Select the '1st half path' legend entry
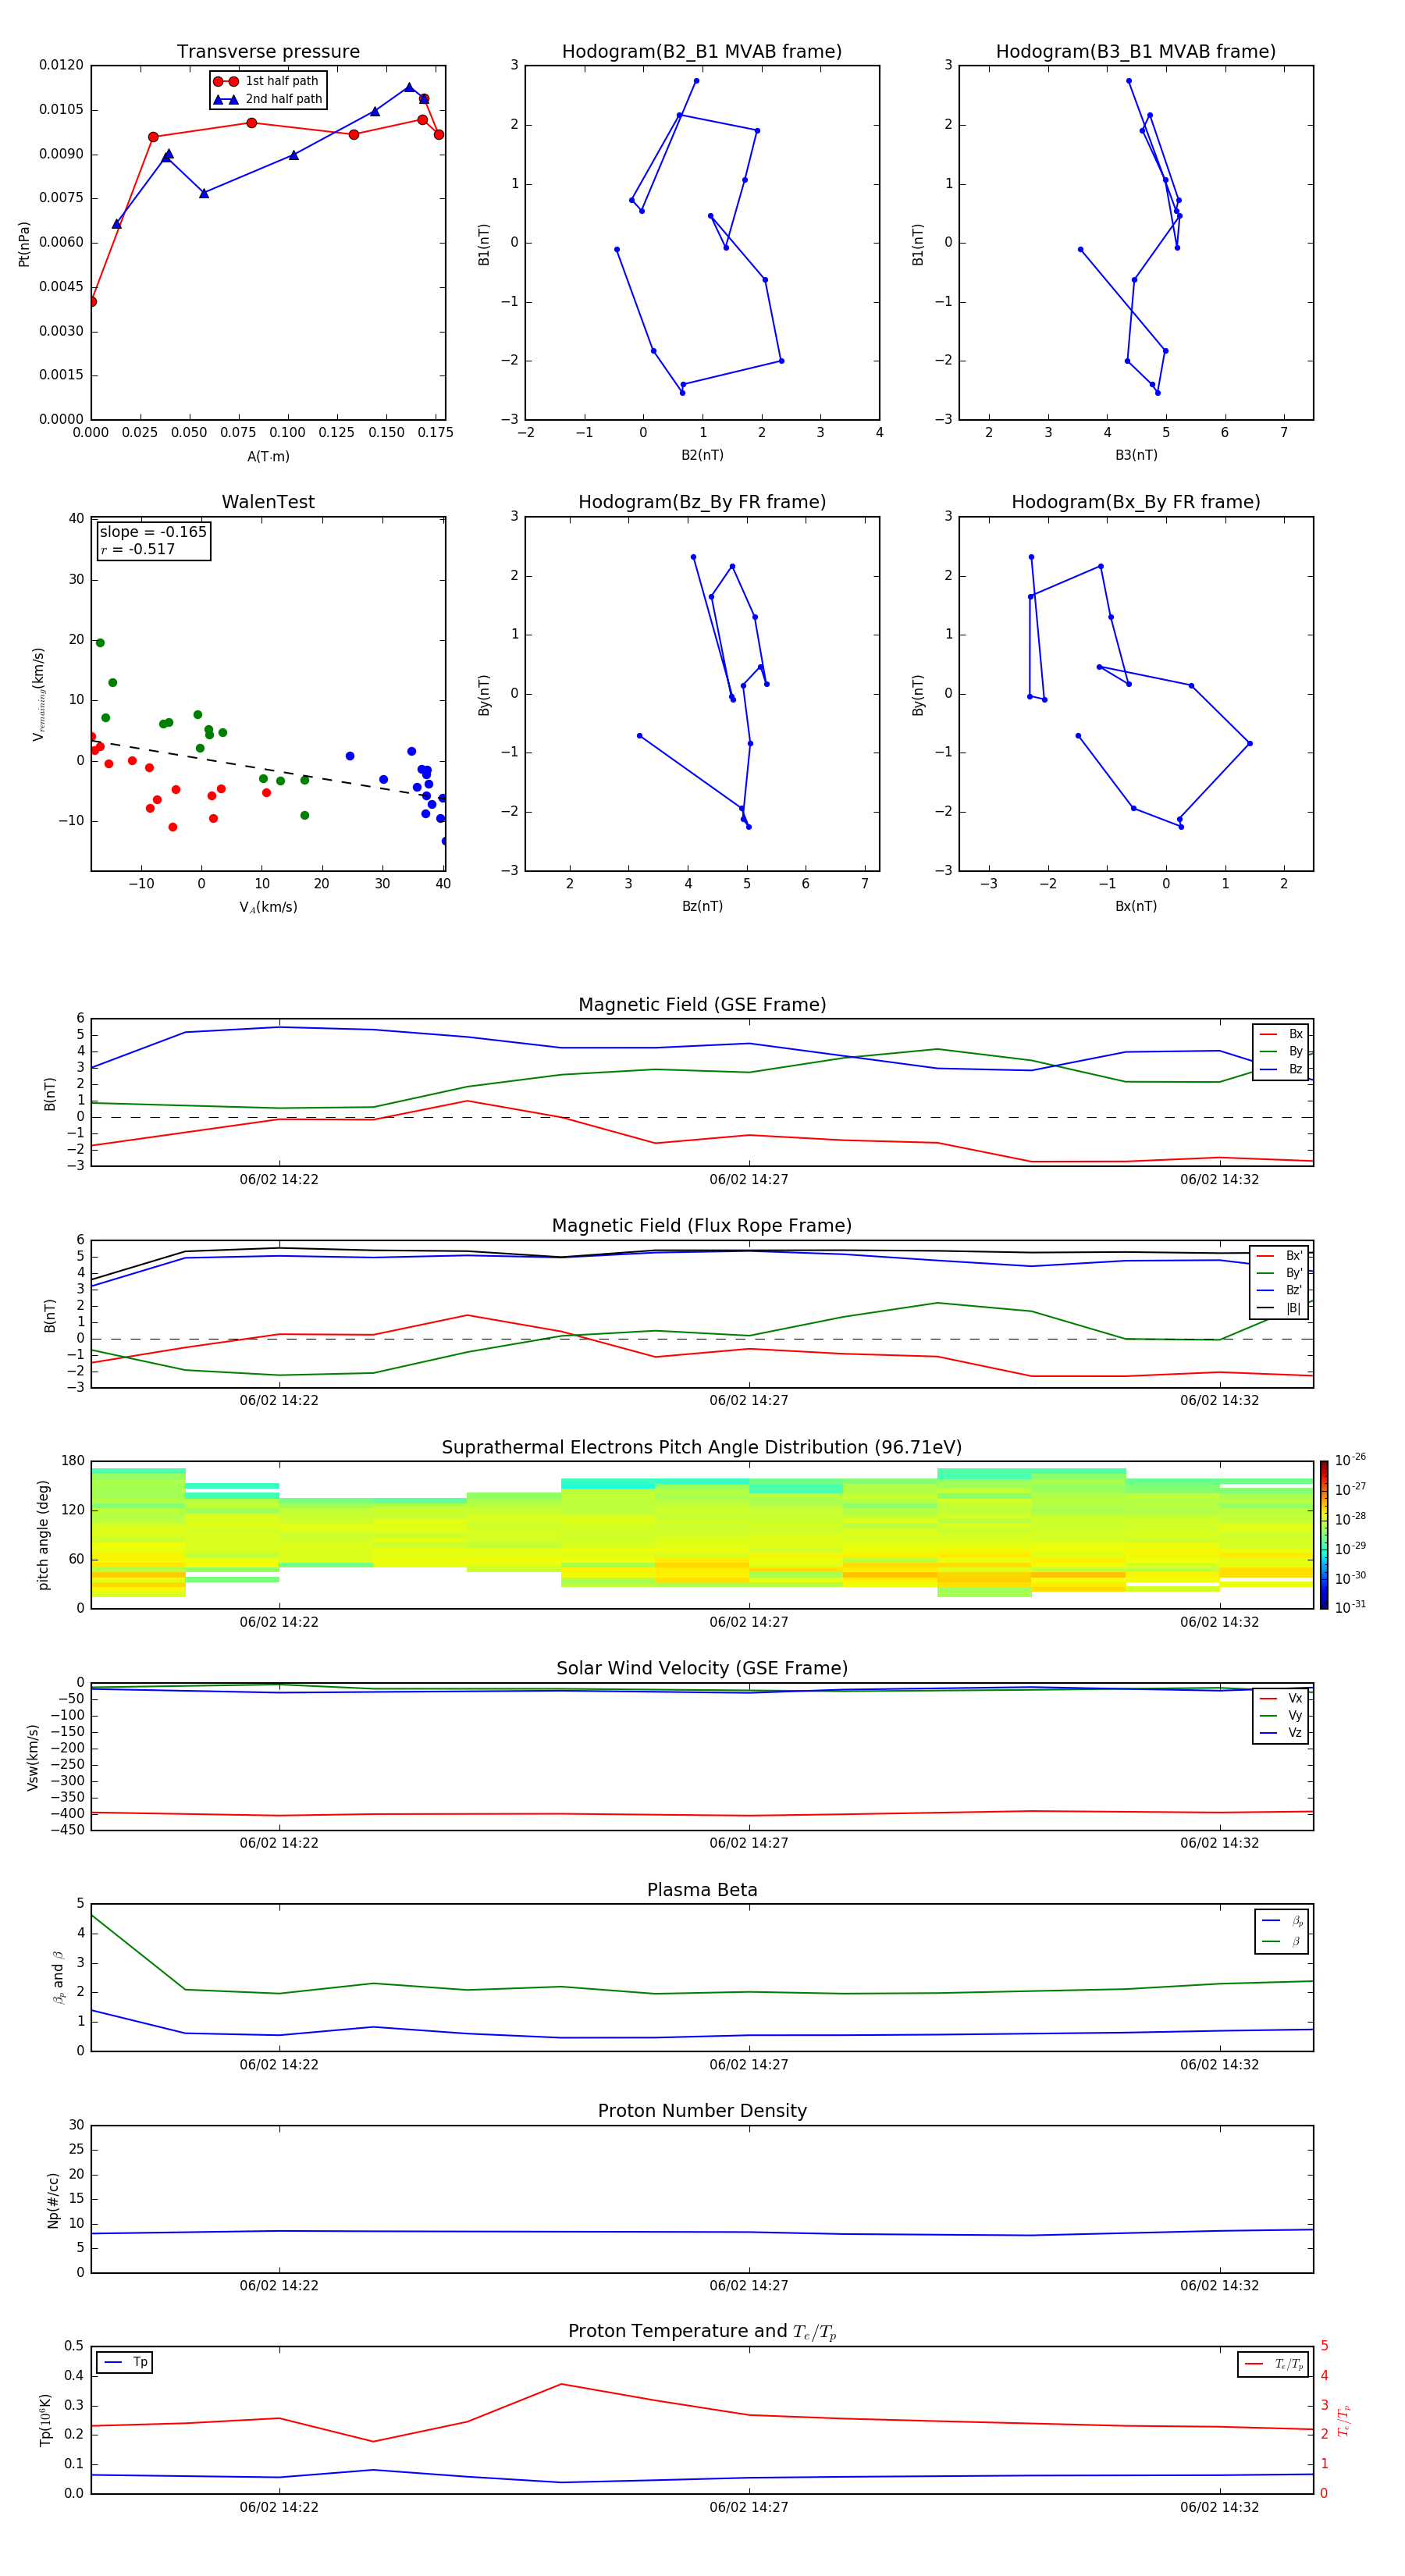1405x2576 pixels. [x=267, y=81]
